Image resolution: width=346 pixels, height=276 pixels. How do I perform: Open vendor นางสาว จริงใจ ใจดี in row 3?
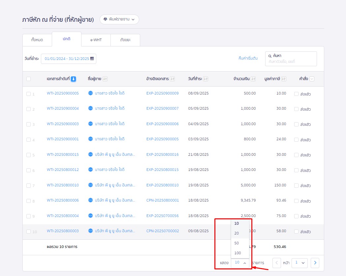point(110,124)
